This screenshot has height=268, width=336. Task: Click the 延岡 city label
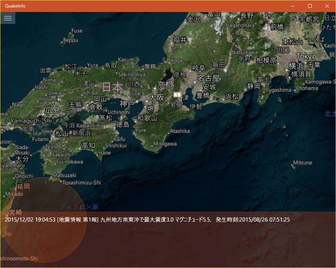tap(23, 186)
